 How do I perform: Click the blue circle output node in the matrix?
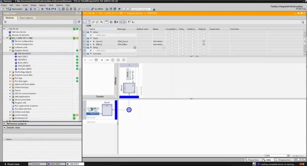(129, 110)
